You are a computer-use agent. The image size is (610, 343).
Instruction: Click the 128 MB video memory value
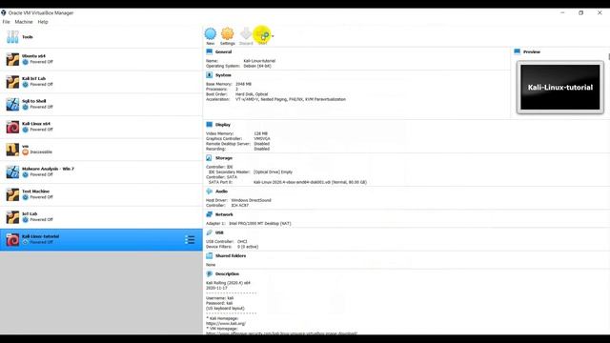pos(260,133)
